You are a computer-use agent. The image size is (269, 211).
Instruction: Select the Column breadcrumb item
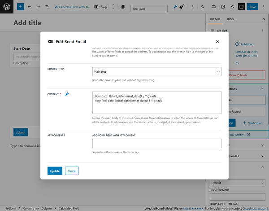47,208
